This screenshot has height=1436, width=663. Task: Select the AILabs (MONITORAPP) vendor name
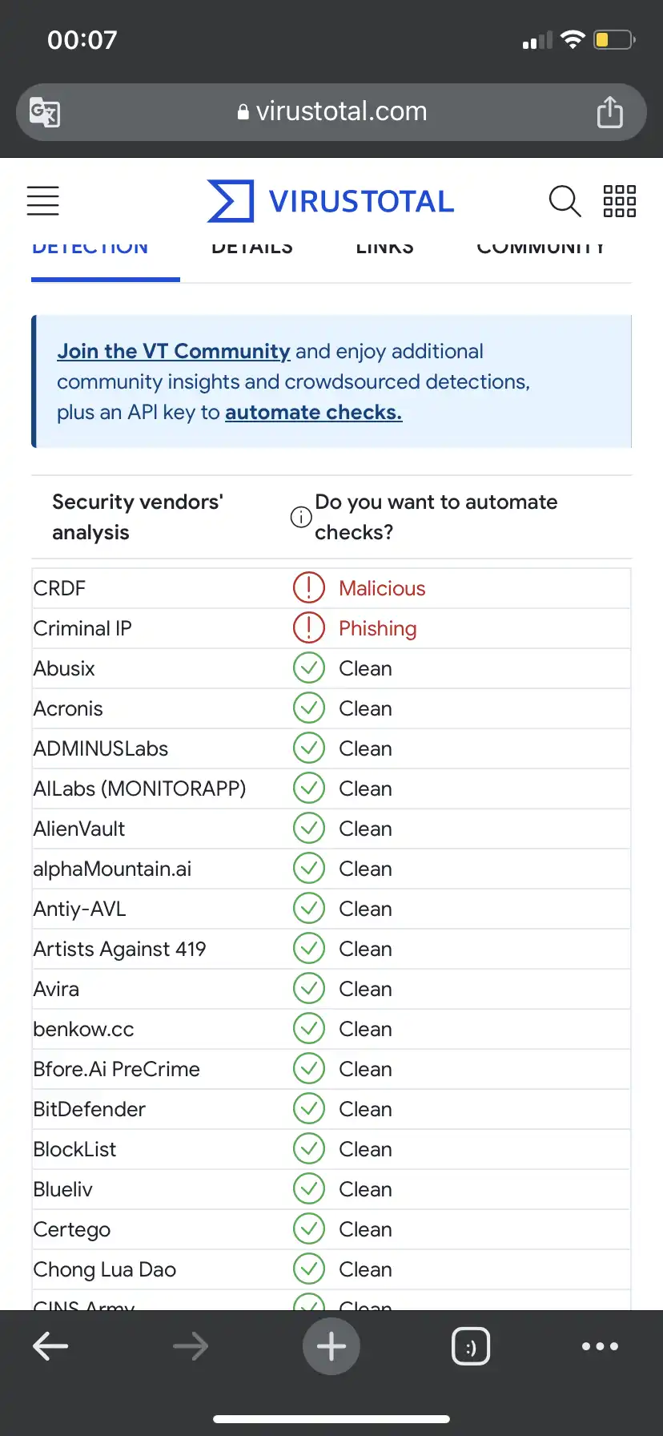139,789
